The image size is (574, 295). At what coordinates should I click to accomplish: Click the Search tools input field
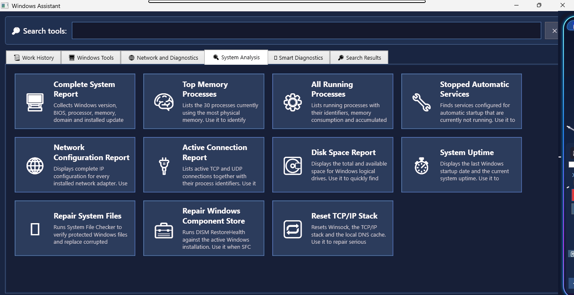click(306, 31)
